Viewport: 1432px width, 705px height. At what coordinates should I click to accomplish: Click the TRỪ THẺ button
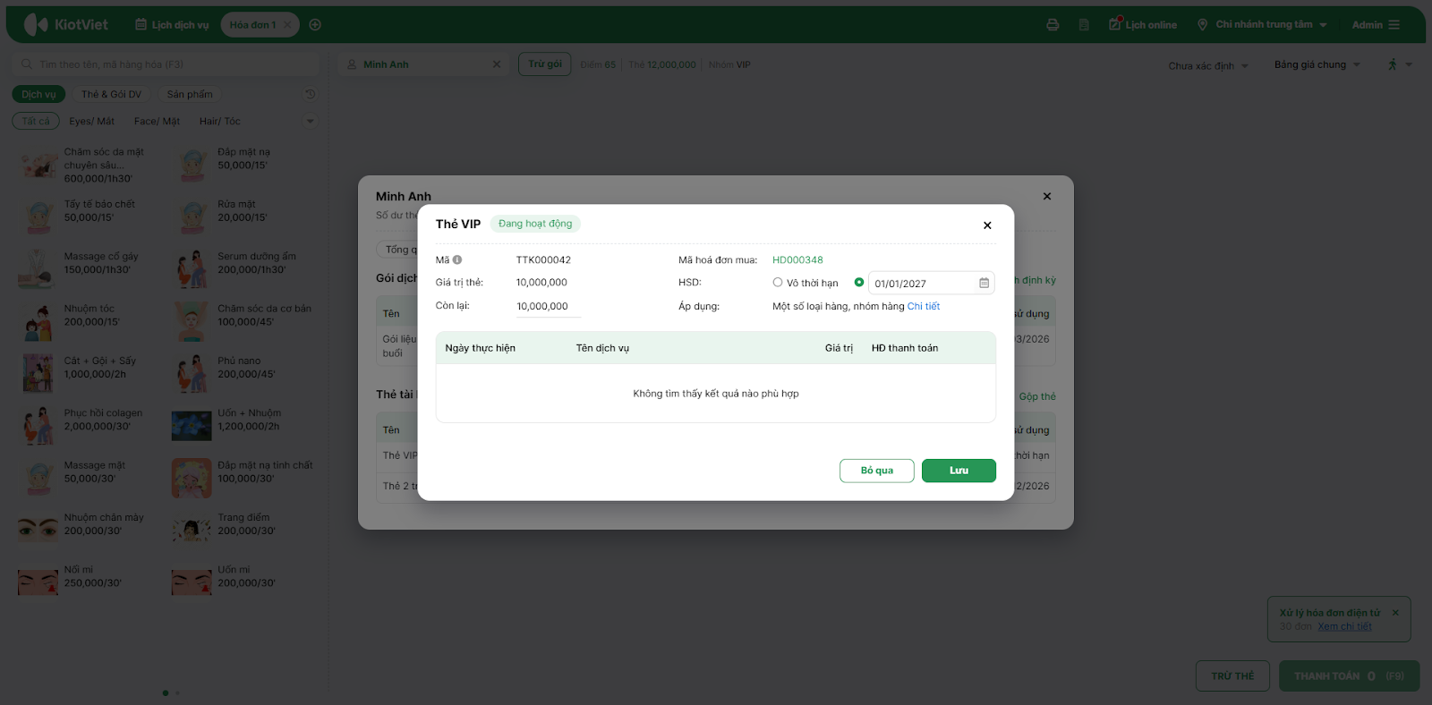pos(1232,676)
